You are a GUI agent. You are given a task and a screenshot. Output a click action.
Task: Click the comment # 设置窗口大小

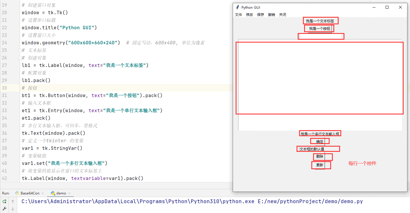(x=39, y=35)
